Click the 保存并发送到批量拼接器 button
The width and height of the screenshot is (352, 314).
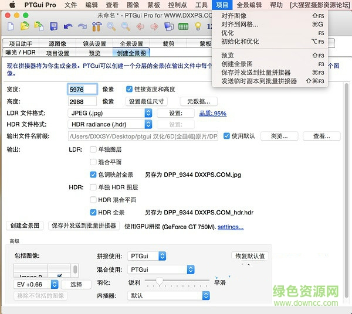pyautogui.click(x=84, y=226)
